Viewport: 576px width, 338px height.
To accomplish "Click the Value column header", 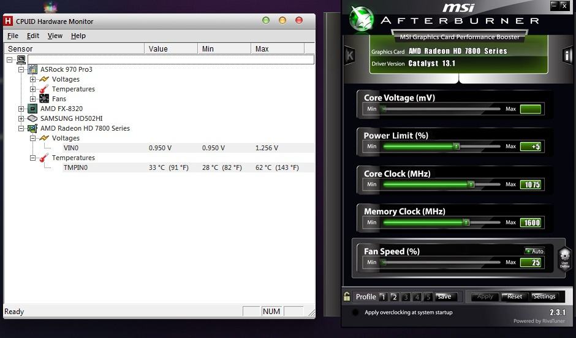I will coord(171,48).
